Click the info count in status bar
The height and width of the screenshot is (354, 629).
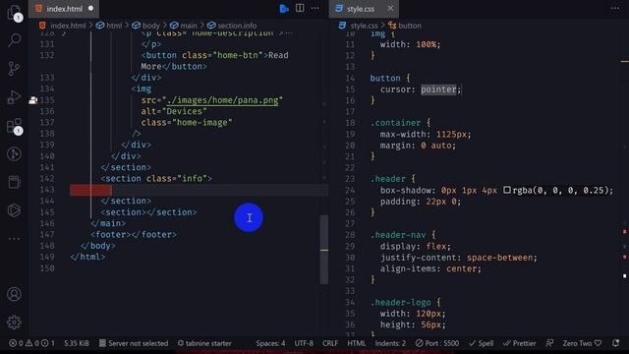point(48,343)
